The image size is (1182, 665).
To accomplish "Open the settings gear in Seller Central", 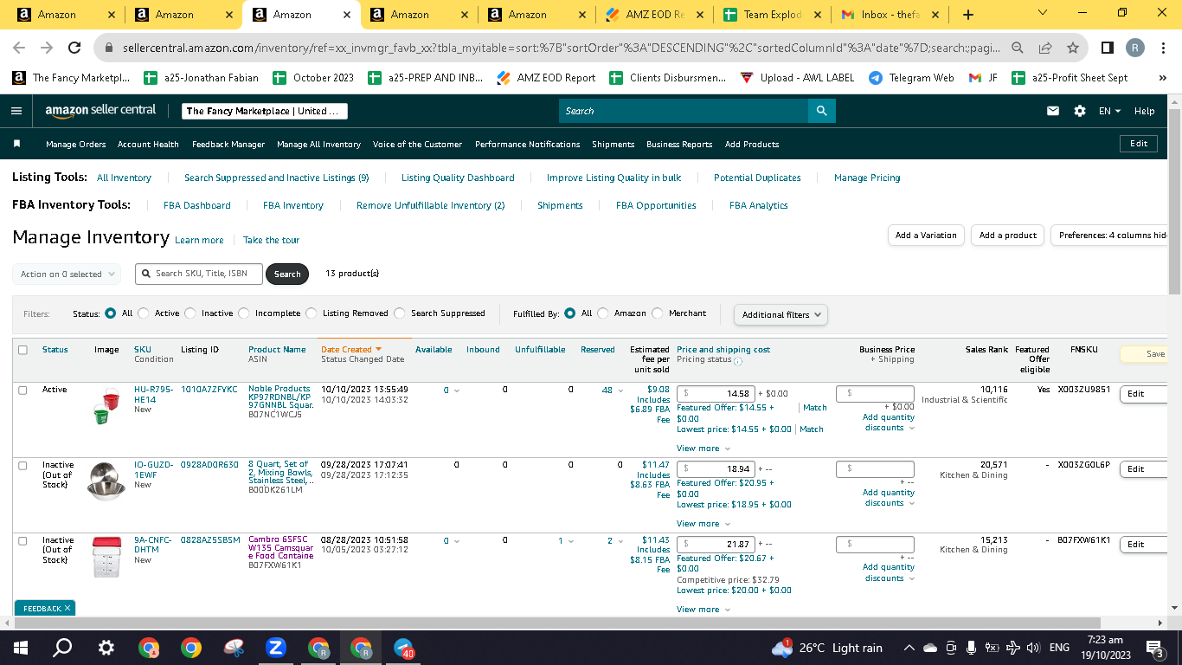I will pyautogui.click(x=1080, y=111).
